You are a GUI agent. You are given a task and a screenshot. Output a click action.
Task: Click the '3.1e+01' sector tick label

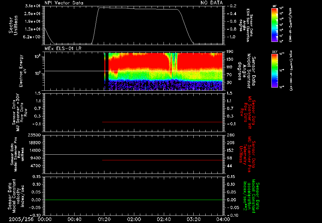(x=33, y=6)
